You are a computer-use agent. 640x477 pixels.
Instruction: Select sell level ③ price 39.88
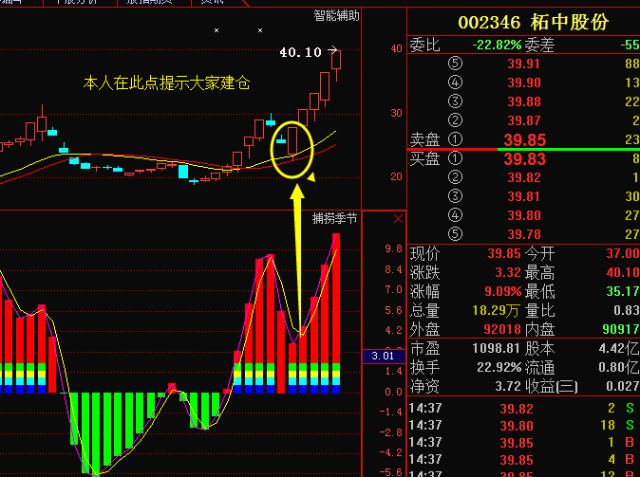pos(523,101)
